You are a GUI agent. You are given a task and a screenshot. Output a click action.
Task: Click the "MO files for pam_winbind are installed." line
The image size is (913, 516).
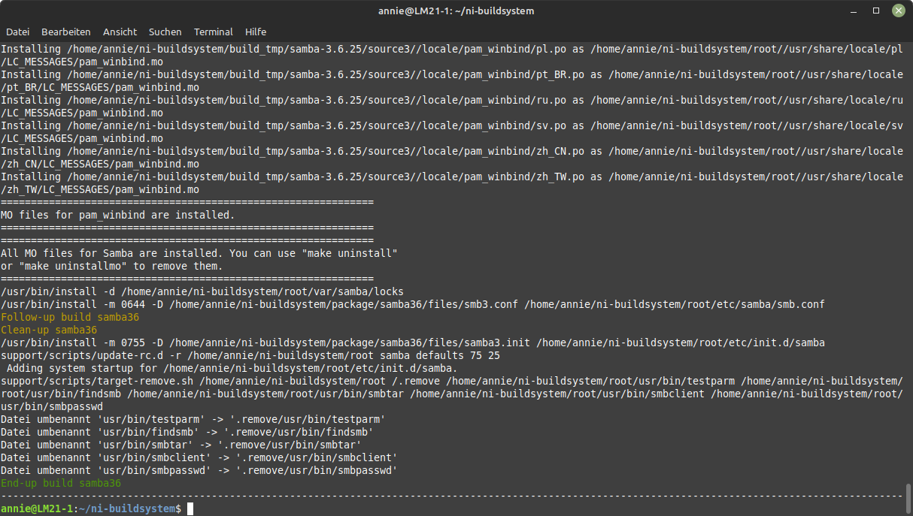coord(118,215)
